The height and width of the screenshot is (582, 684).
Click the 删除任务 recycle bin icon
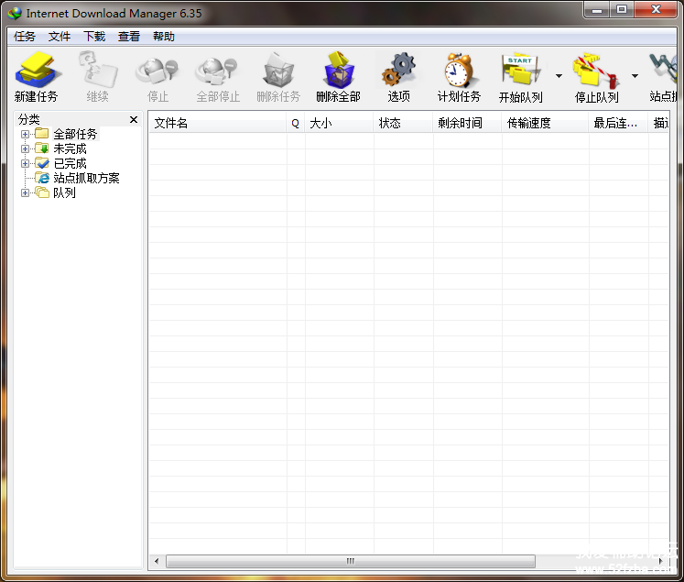278,70
